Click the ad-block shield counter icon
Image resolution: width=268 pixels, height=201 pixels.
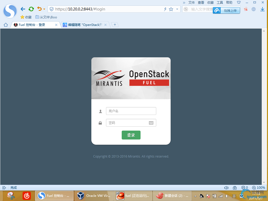[x=245, y=188]
